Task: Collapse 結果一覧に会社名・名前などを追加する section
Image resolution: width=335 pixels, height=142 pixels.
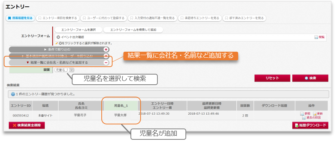Action: [59, 63]
